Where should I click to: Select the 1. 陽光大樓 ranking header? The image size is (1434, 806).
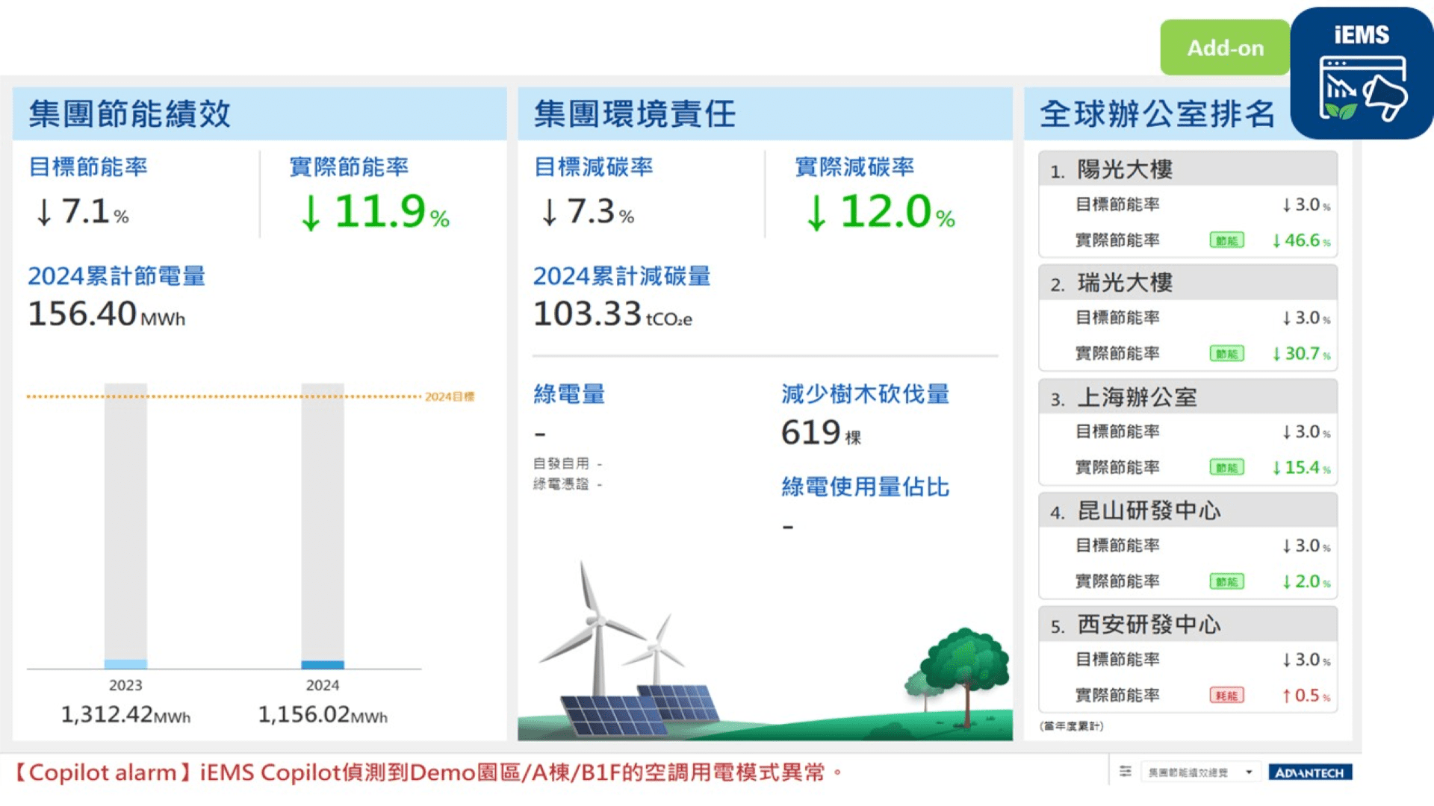point(1188,169)
